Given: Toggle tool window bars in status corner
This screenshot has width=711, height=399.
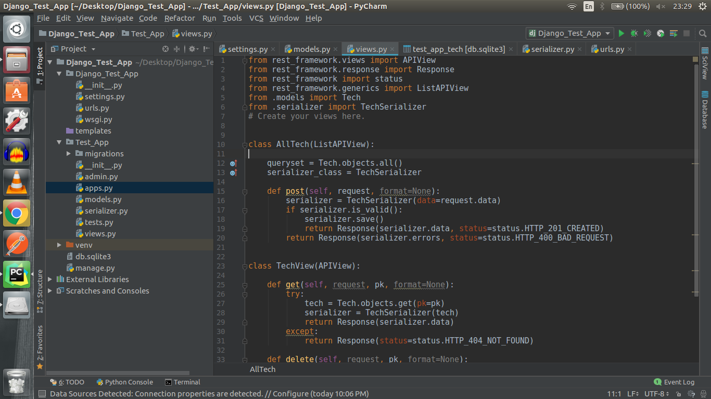Looking at the screenshot, I should click(42, 394).
